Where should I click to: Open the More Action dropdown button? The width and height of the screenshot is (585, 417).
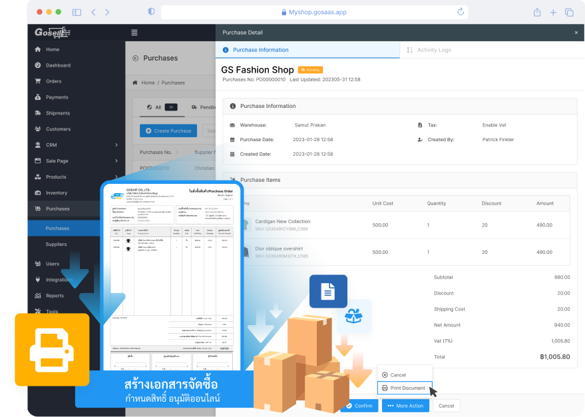coord(405,406)
